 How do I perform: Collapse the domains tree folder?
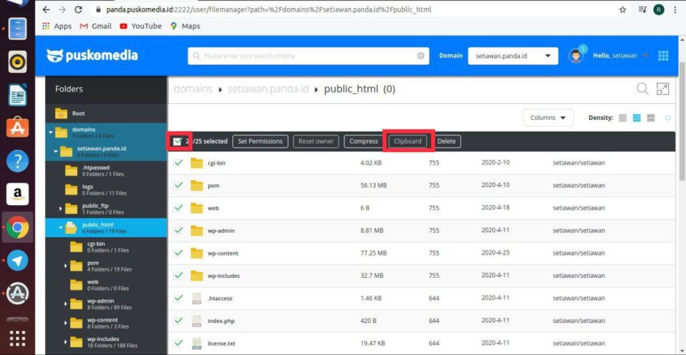point(51,132)
